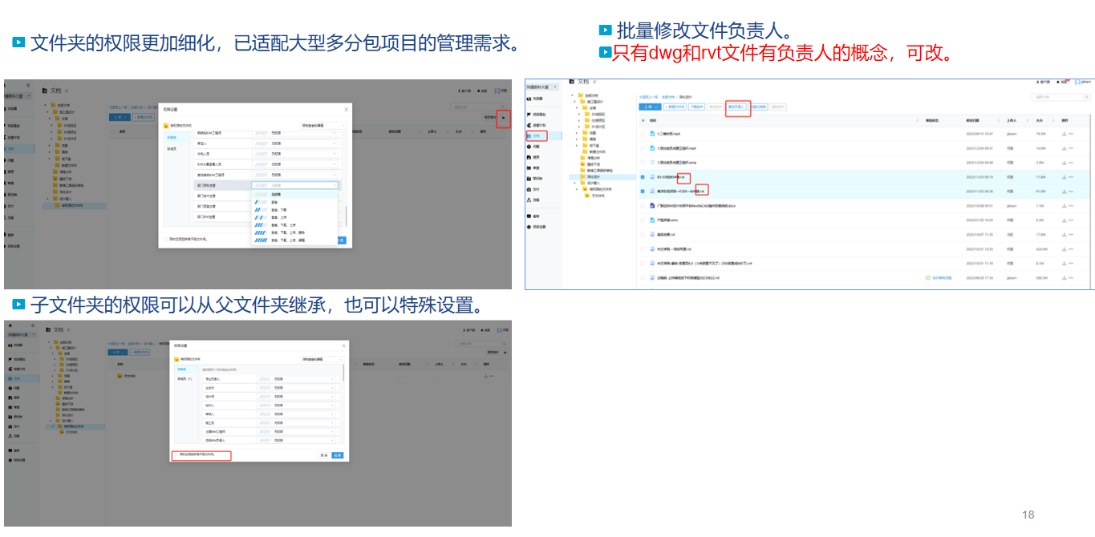Click download icon for 1.二维做法.mp4 row
The width and height of the screenshot is (1095, 537).
tap(1063, 134)
